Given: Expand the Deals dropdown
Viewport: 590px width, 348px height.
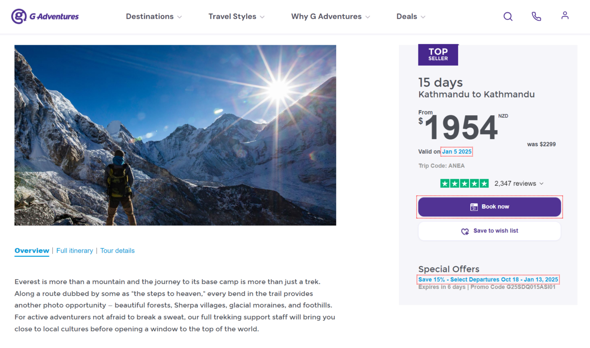Looking at the screenshot, I should coord(411,17).
